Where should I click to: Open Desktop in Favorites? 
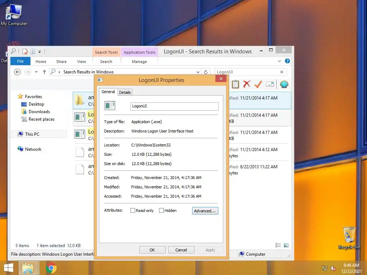[36, 104]
